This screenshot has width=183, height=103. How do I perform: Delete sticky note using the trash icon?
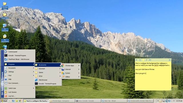[x=140, y=60]
